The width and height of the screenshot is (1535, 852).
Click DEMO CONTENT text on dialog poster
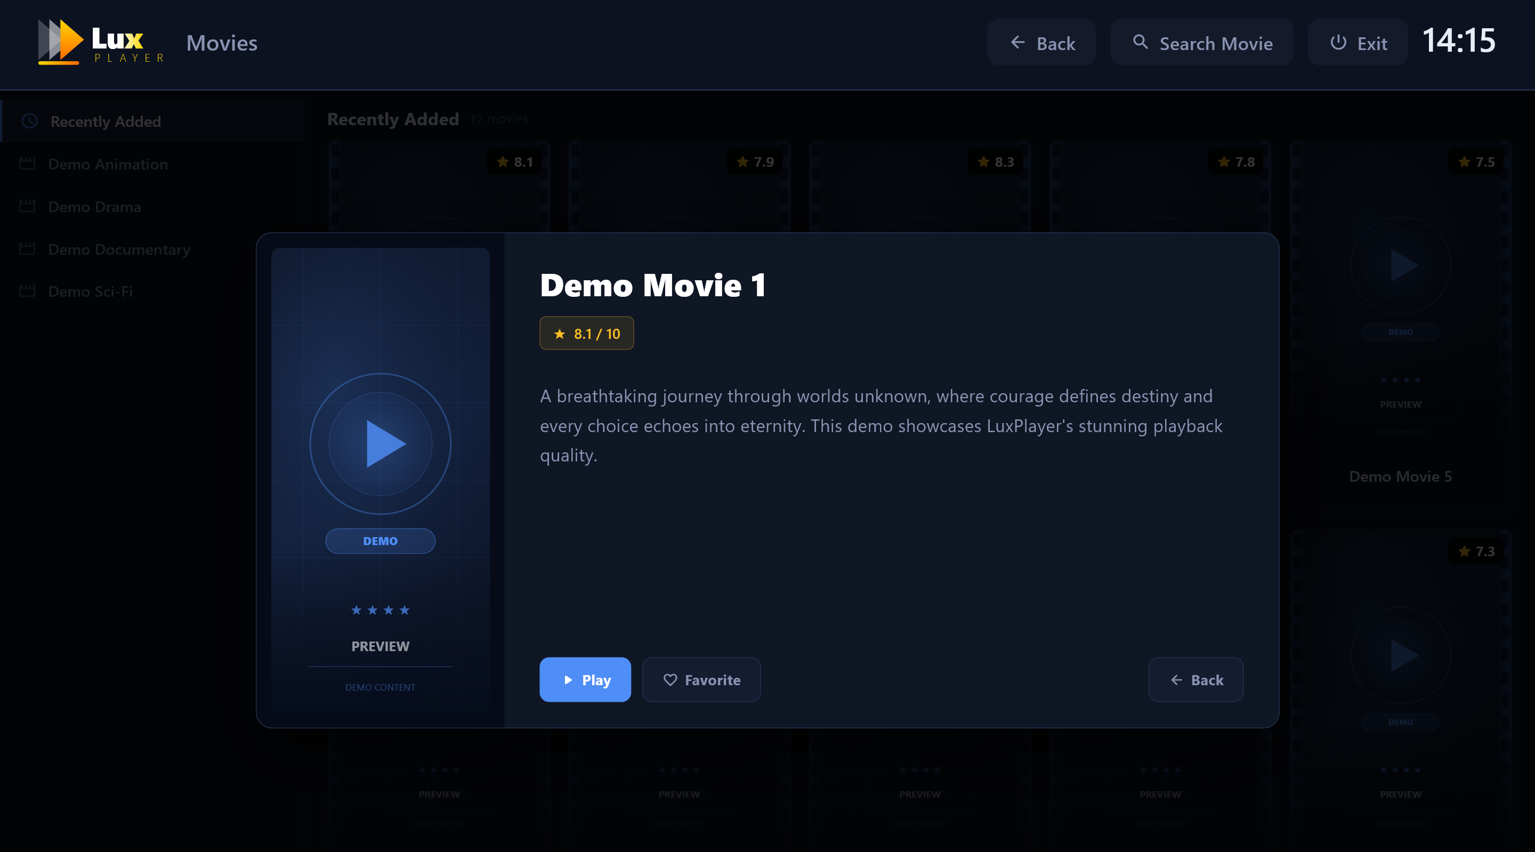pyautogui.click(x=380, y=687)
